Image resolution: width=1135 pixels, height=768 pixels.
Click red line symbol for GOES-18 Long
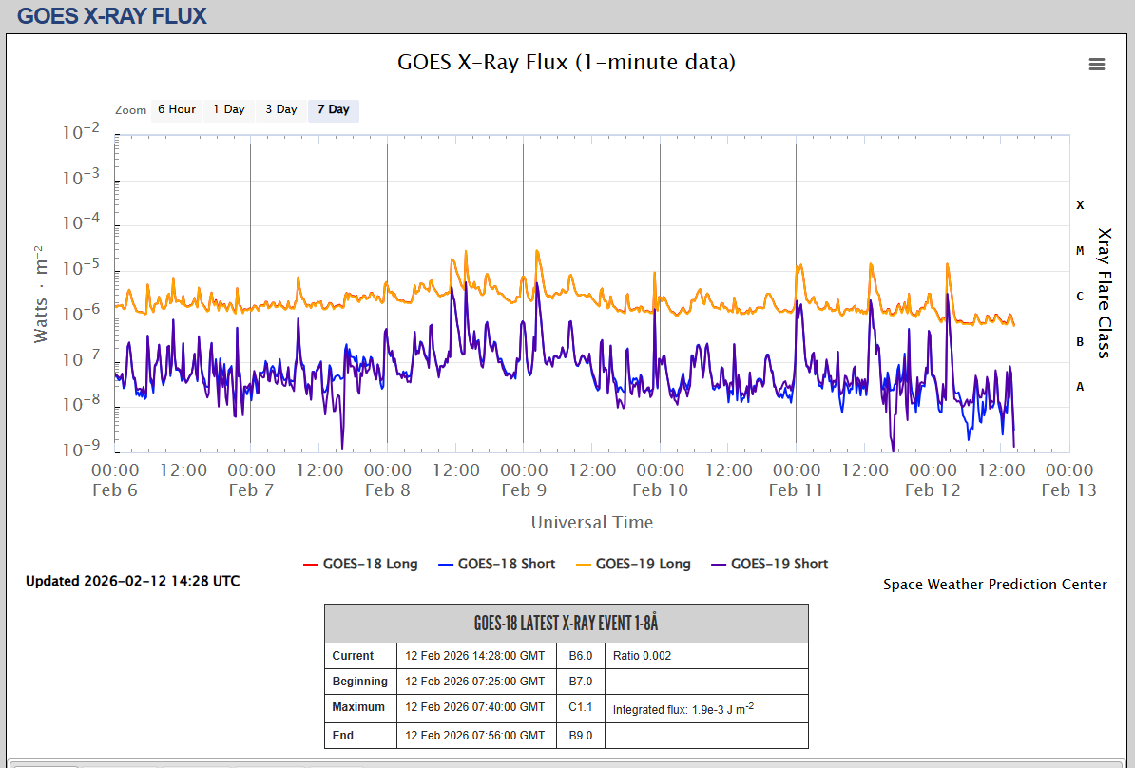click(310, 564)
